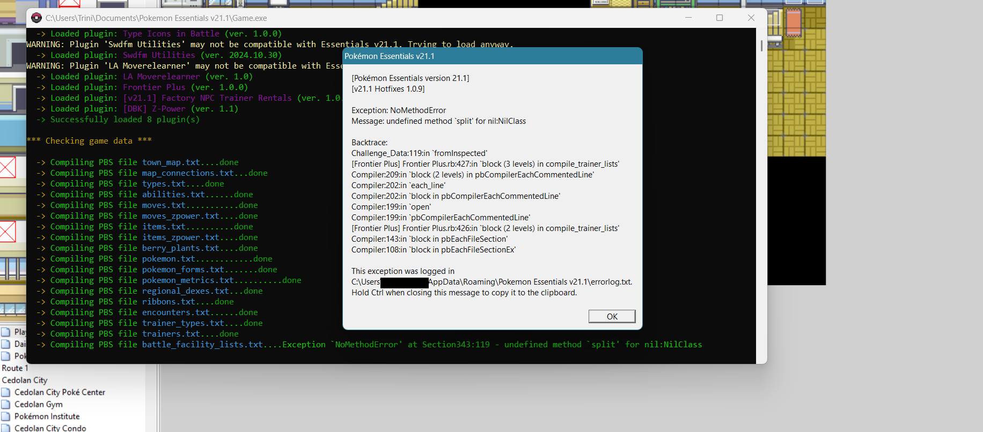Viewport: 983px width, 432px height.
Task: Click the "[v21.1 Hotfixes 1.0.9]" text in the dialog
Action: pos(388,89)
